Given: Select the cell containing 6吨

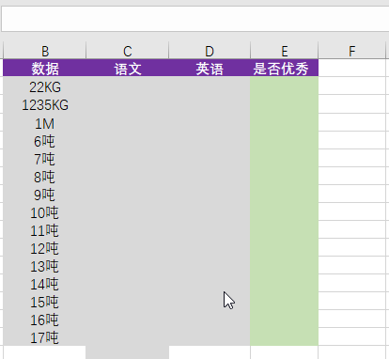Looking at the screenshot, I should (44, 140).
